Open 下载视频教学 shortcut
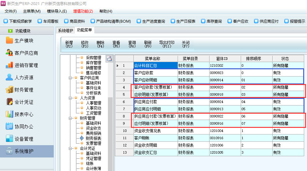 coord(18,21)
